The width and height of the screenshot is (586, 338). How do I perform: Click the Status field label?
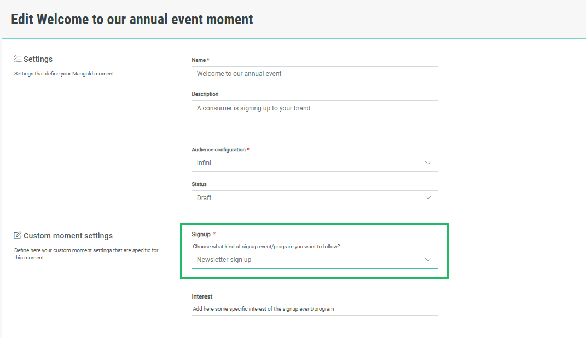(199, 184)
